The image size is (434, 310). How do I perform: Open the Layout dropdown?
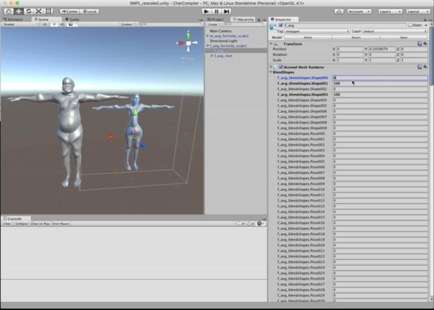(x=418, y=11)
